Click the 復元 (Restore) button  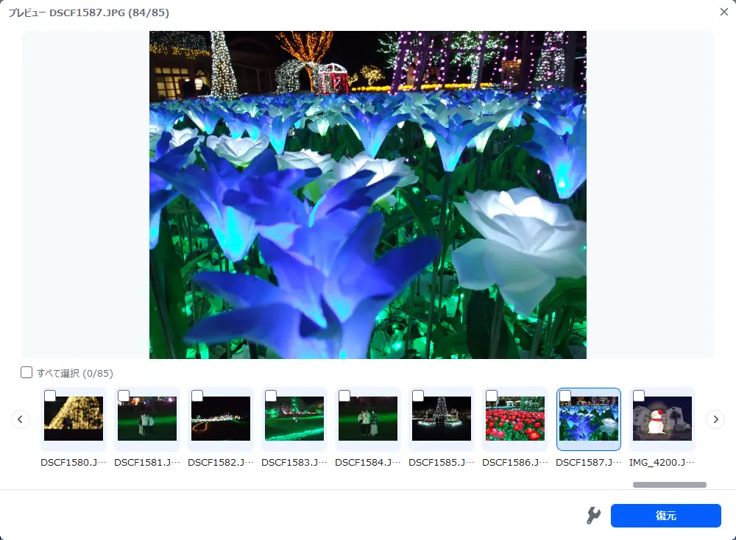coord(665,516)
